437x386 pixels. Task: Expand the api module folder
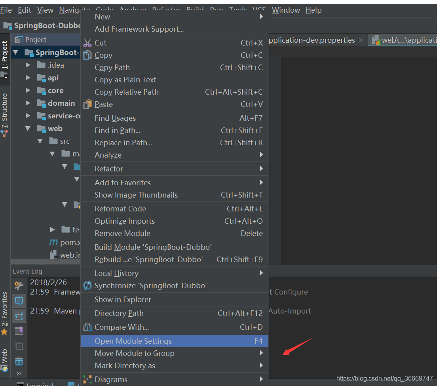pyautogui.click(x=28, y=78)
